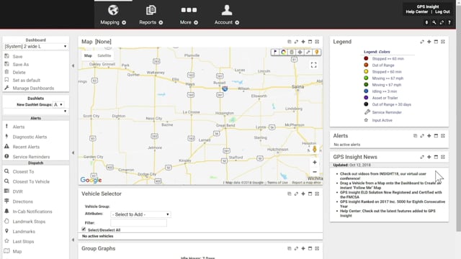Open the Dashboard System 2 wide L dropdown

coord(35,46)
